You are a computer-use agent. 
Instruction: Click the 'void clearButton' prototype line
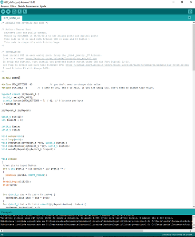(x=36, y=146)
